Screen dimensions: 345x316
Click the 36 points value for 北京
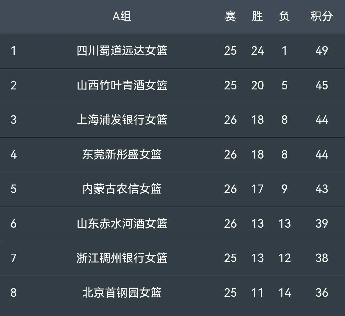tap(322, 293)
